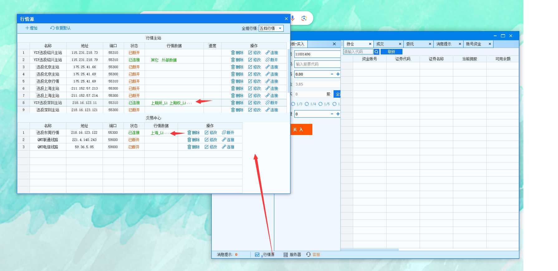Open the 全推行情 五档行情 dropdown
558x271 pixels.
tap(271, 28)
